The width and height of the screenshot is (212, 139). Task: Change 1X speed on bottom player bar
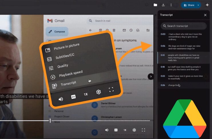[x=125, y=130]
